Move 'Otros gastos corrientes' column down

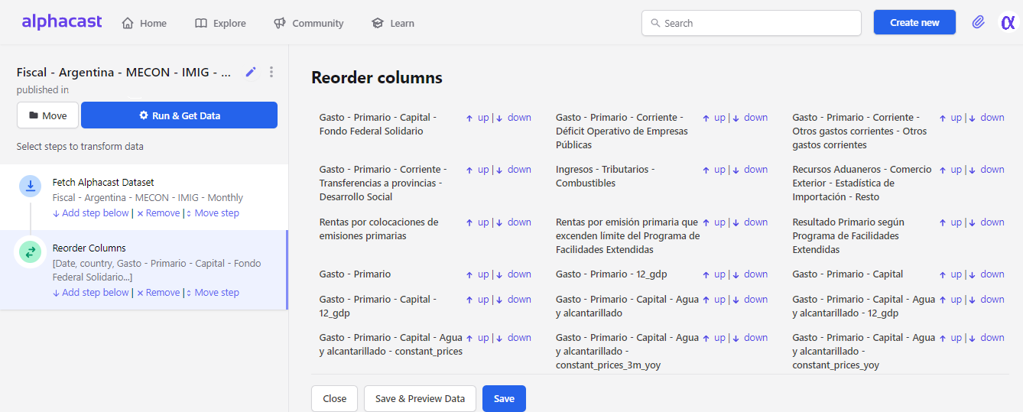986,118
